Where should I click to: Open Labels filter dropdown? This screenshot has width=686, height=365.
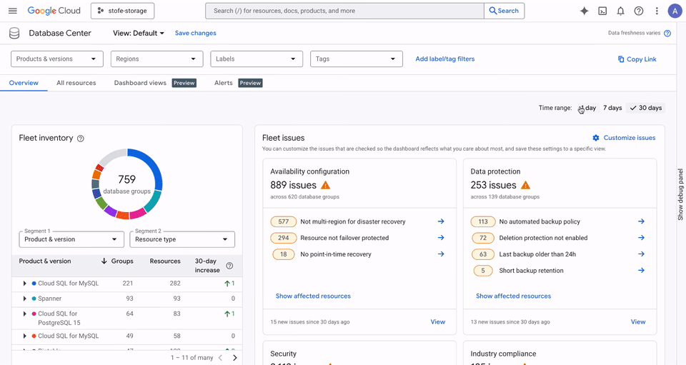coord(257,59)
